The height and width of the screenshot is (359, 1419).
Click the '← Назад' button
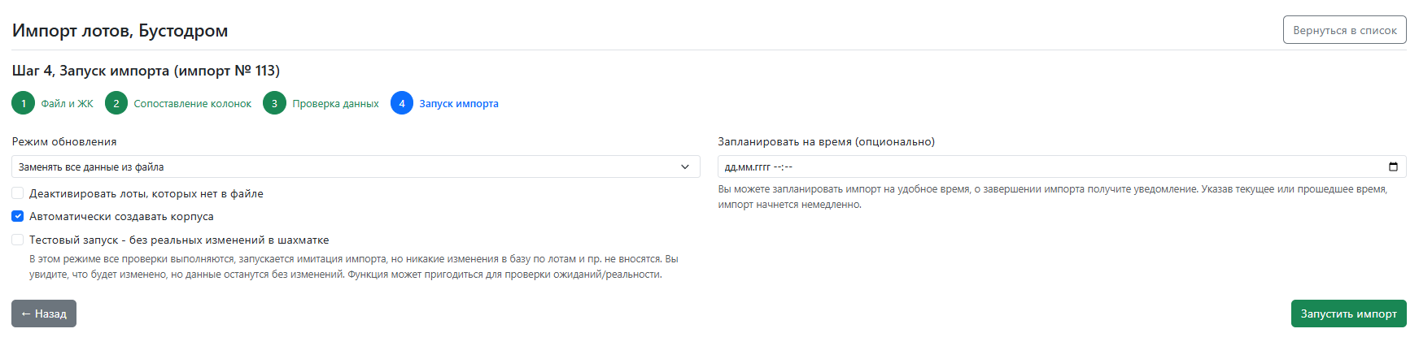click(44, 314)
